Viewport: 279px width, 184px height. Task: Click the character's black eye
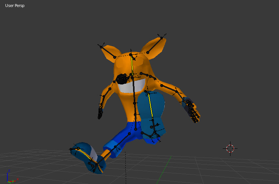122,79
